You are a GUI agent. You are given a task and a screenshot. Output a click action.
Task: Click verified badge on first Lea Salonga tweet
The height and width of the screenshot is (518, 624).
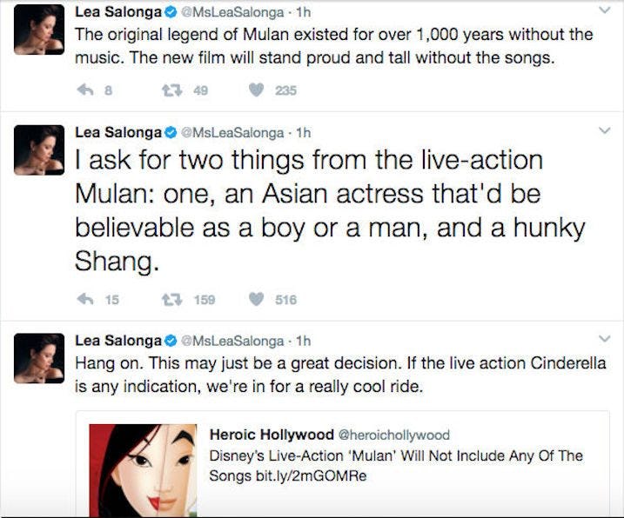coord(171,13)
